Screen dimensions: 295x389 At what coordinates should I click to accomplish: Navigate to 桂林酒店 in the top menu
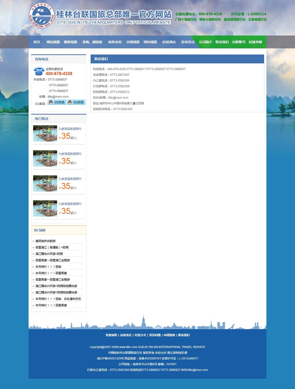click(x=169, y=42)
